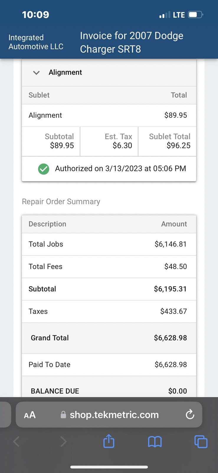The height and width of the screenshot is (473, 218).
Task: Tap the home indicator bar
Action: (x=109, y=467)
